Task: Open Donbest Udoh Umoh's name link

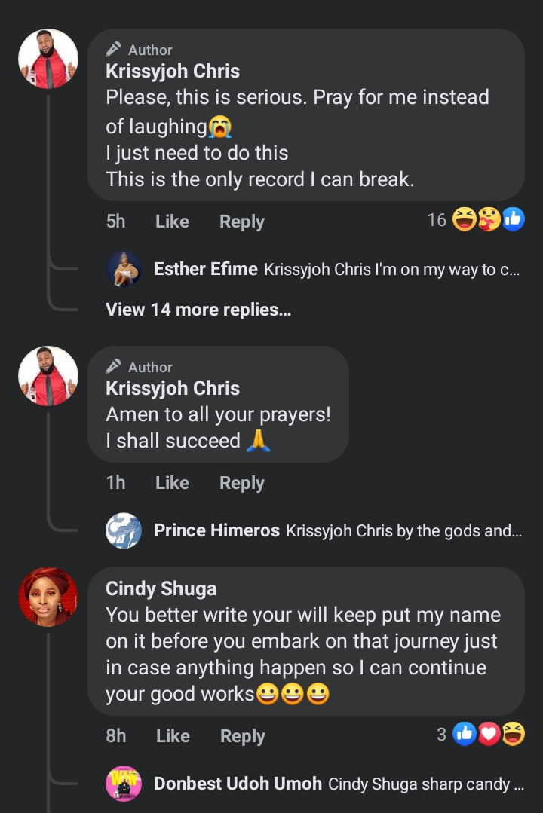Action: (238, 784)
